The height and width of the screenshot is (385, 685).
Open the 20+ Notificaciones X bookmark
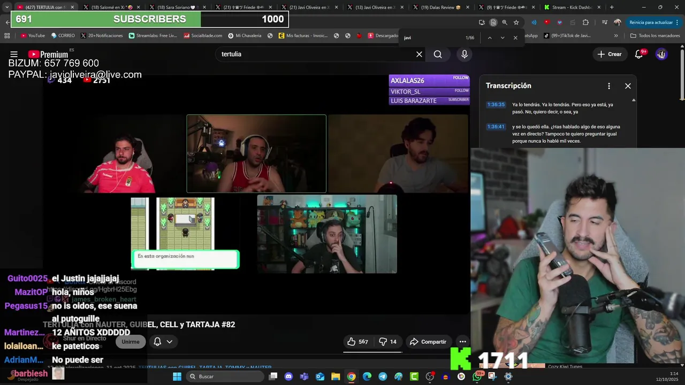tap(102, 36)
